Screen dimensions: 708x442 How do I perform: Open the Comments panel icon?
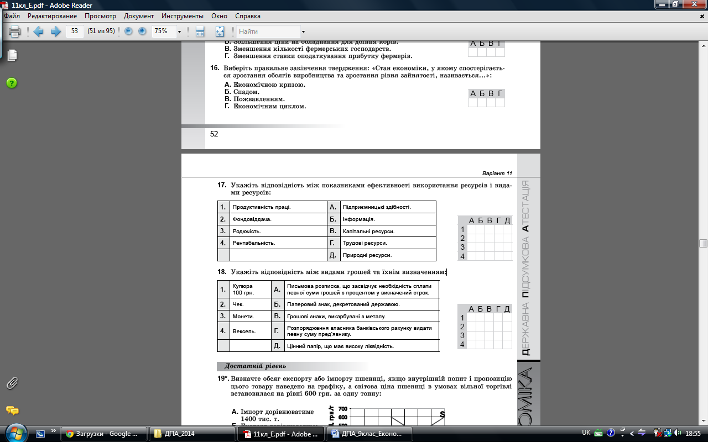coord(12,411)
